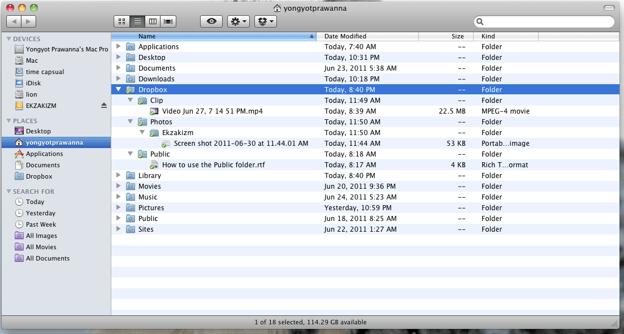Screen dimensions: 624x334
Task: Click the window resize grip corner
Action: click(x=615, y=323)
